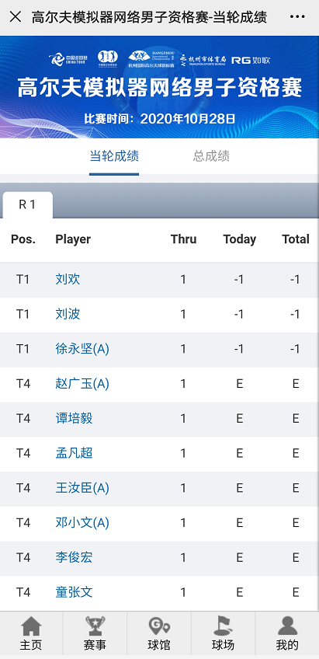Click the tournament banner image
The width and height of the screenshot is (319, 659).
(160, 87)
